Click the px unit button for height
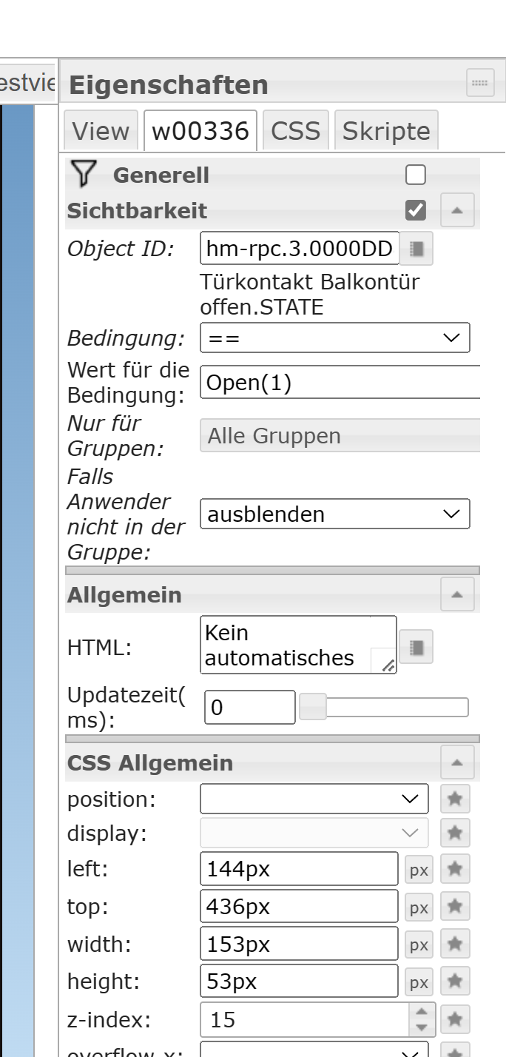The width and height of the screenshot is (506, 1057). tap(419, 983)
